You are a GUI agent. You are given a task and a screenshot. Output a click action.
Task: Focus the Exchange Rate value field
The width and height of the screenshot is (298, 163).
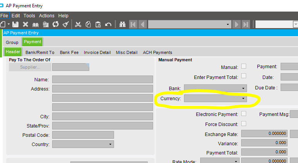264,134
